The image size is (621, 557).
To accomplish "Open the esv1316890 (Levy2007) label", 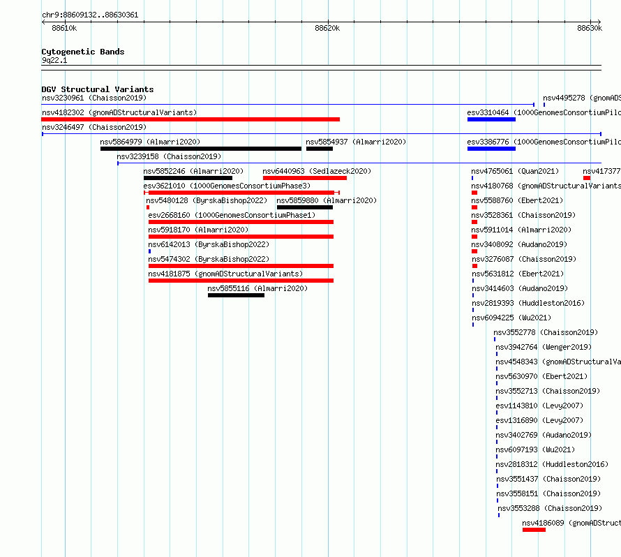I will [x=540, y=420].
